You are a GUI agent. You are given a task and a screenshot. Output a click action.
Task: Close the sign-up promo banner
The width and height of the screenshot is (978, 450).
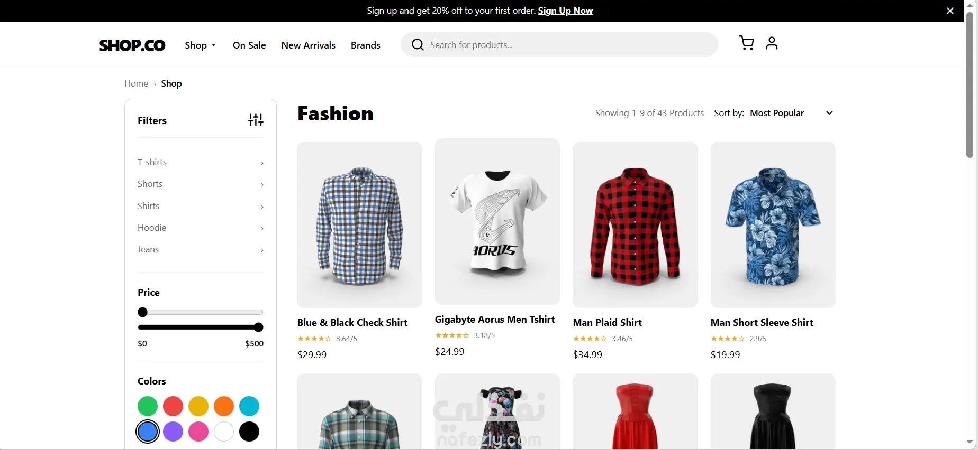click(x=950, y=11)
